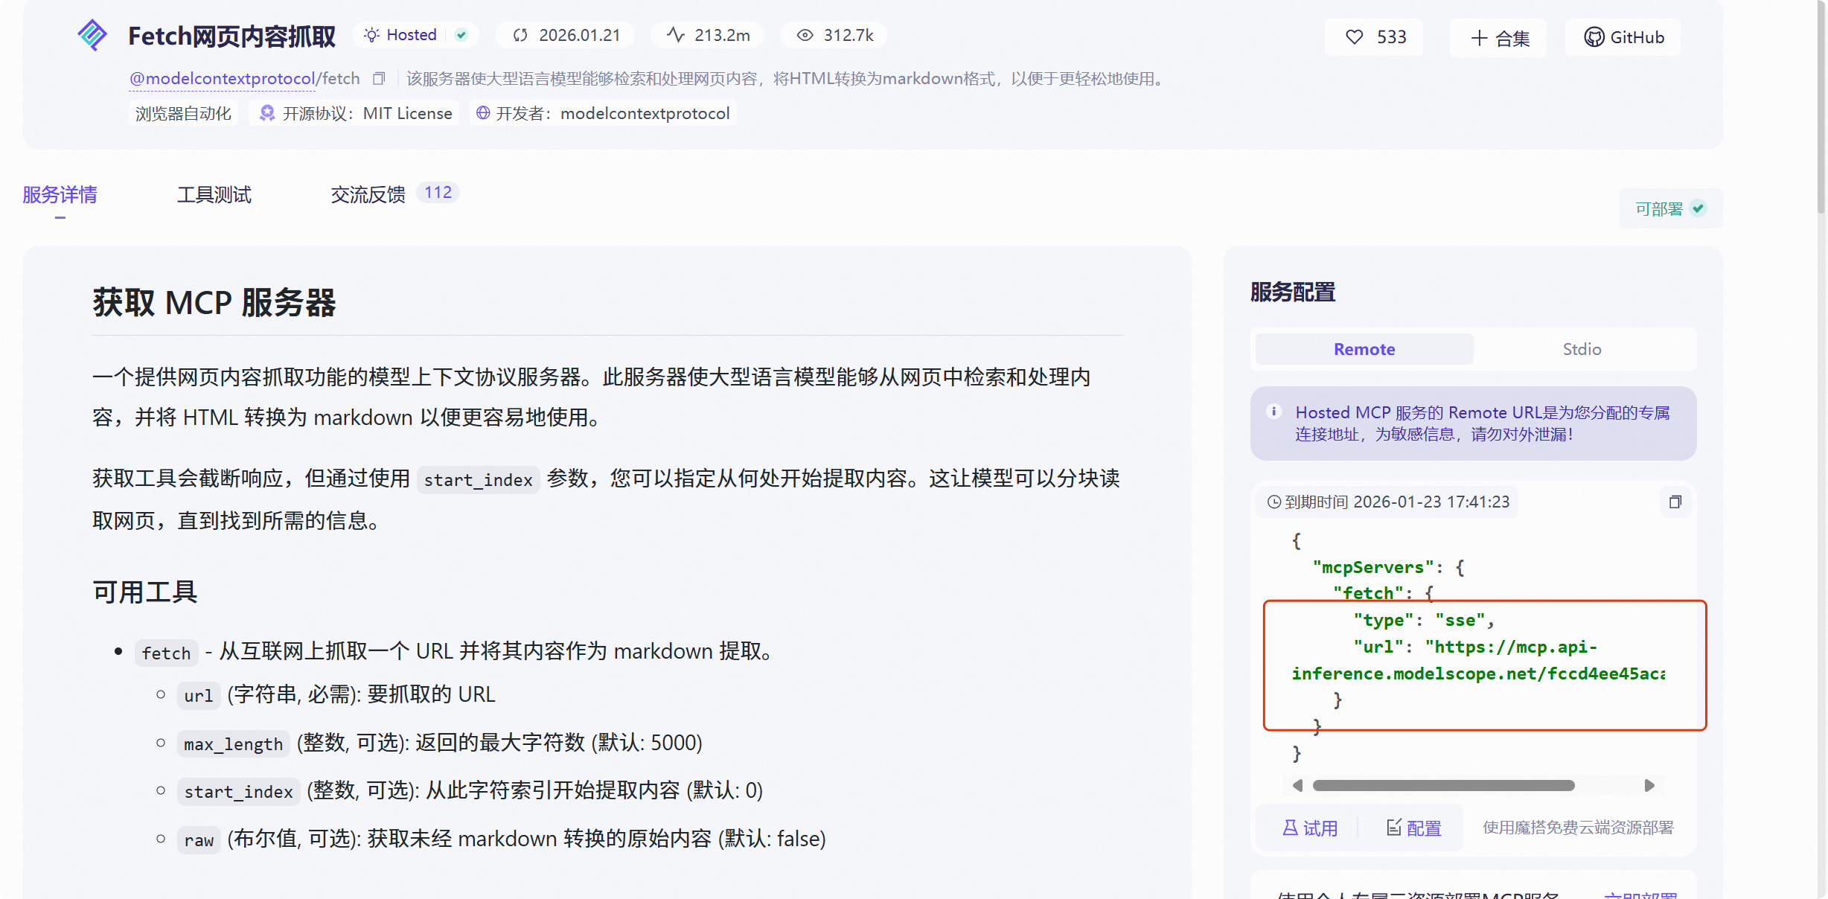Viewport: 1828px width, 899px height.
Task: Switch to the 工具测试 tab
Action: tap(214, 194)
